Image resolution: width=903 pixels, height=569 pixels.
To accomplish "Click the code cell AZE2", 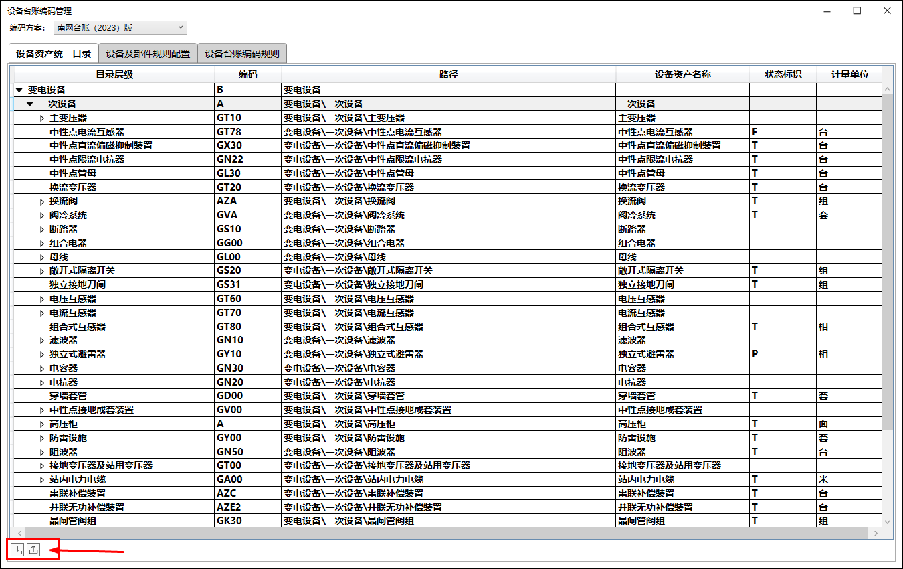I will pyautogui.click(x=248, y=507).
